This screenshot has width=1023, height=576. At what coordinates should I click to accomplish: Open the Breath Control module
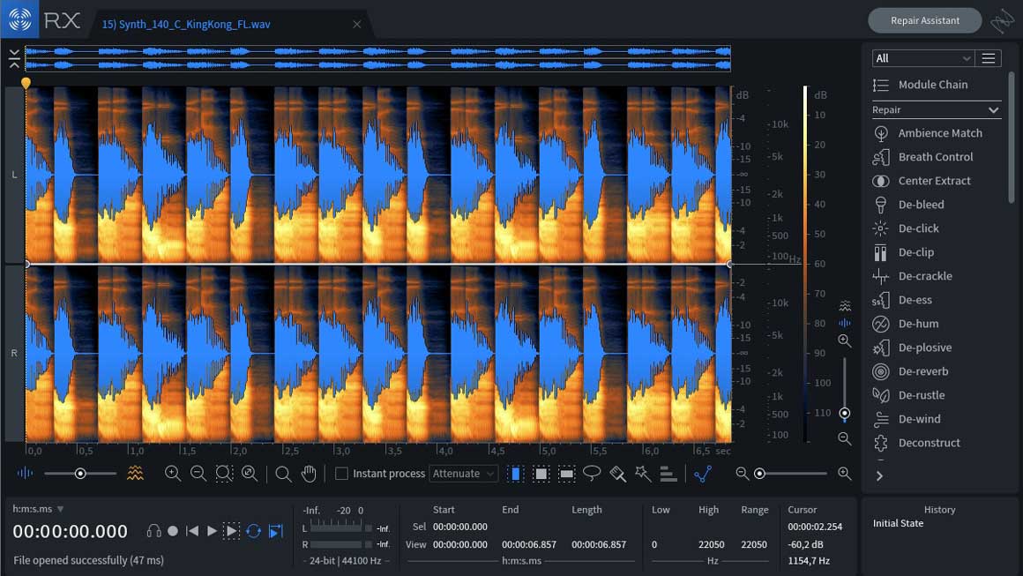[922, 157]
